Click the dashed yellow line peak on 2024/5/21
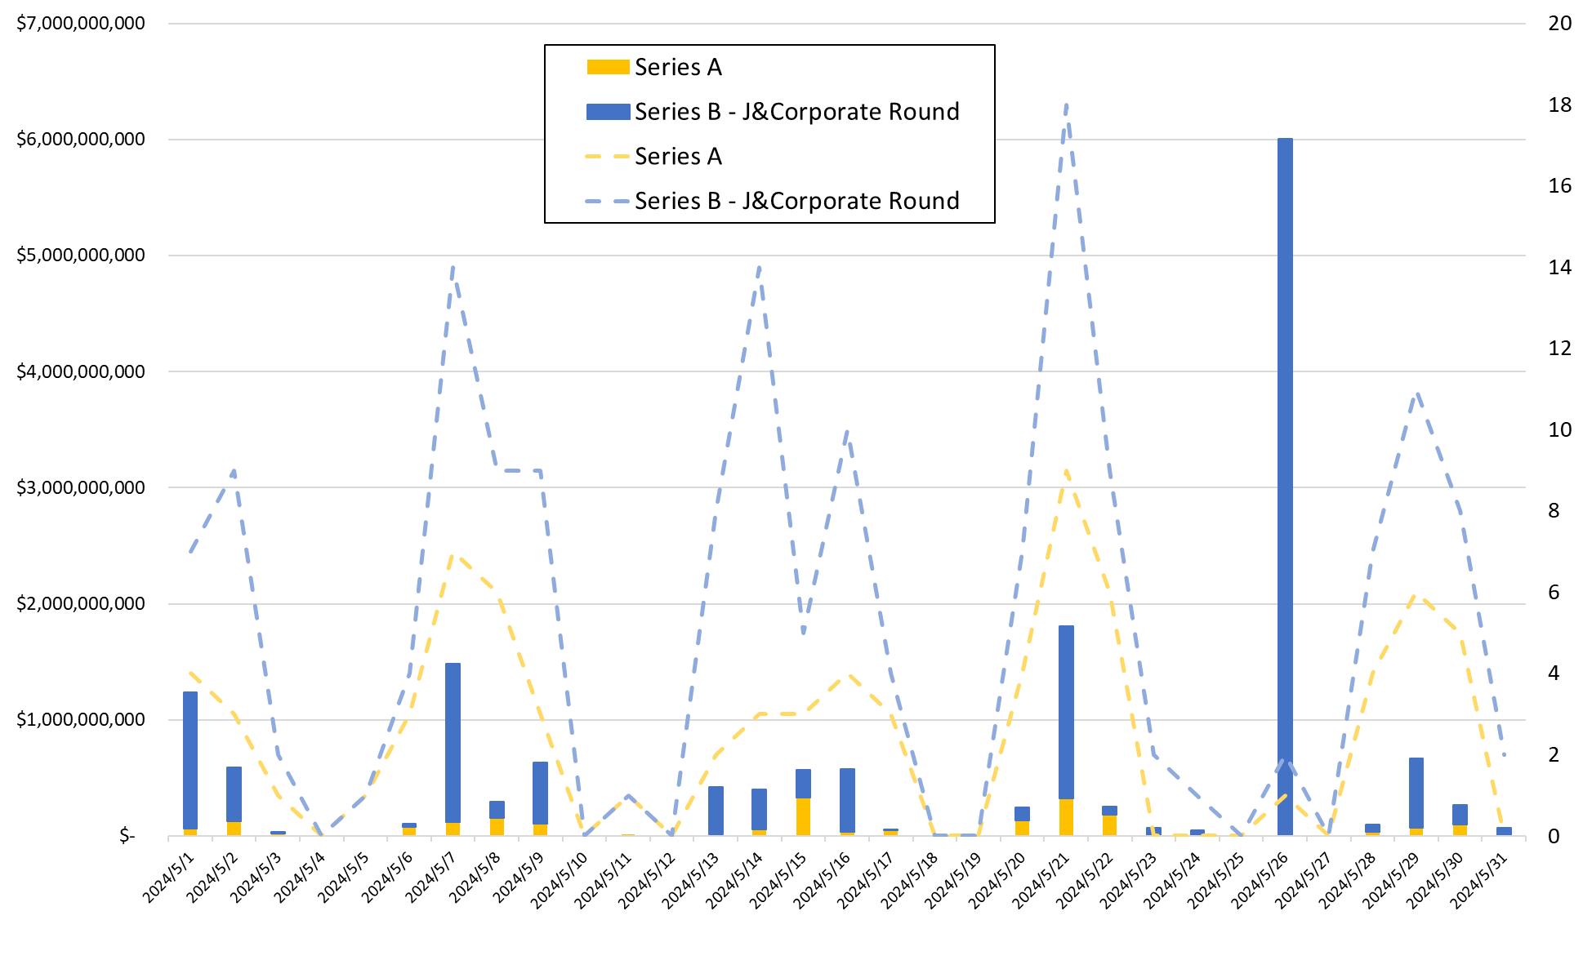The height and width of the screenshot is (978, 1583). [1065, 471]
